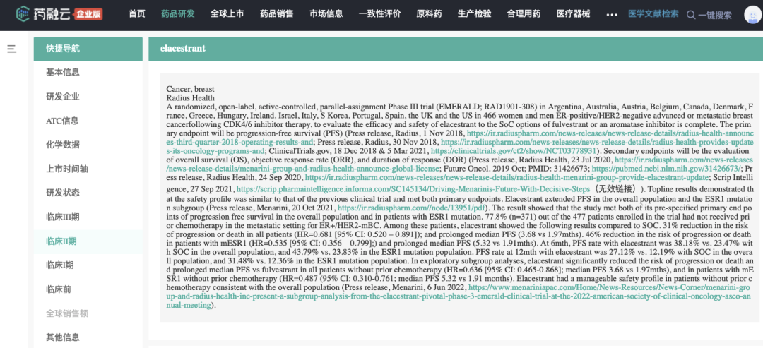Open 医学文献检索 link

(x=653, y=14)
